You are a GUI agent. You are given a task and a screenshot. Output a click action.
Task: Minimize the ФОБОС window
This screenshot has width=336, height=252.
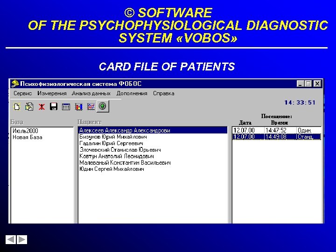301,84
